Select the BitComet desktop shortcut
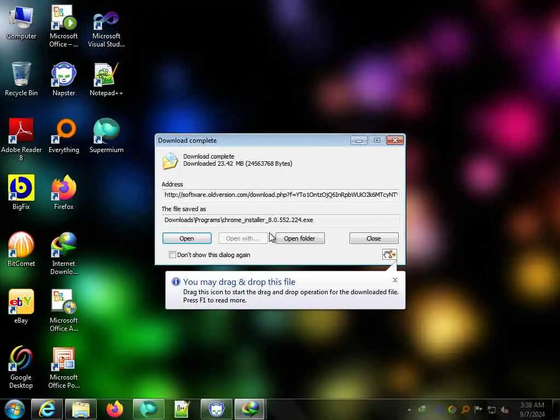 21,249
